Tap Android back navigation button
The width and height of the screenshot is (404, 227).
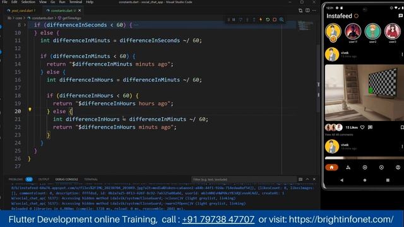tap(342, 180)
